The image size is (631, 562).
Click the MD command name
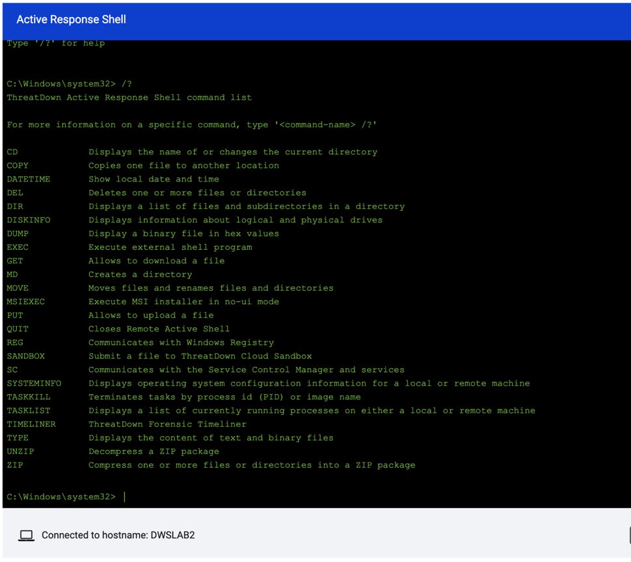click(x=12, y=274)
